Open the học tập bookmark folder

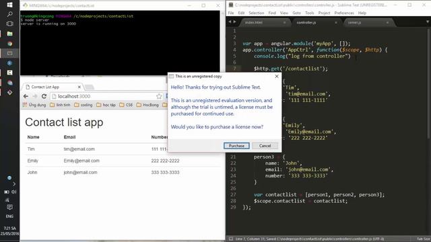(x=106, y=105)
